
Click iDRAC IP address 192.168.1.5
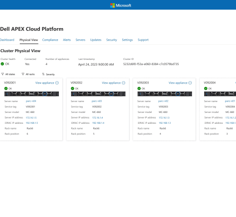click(x=32, y=123)
